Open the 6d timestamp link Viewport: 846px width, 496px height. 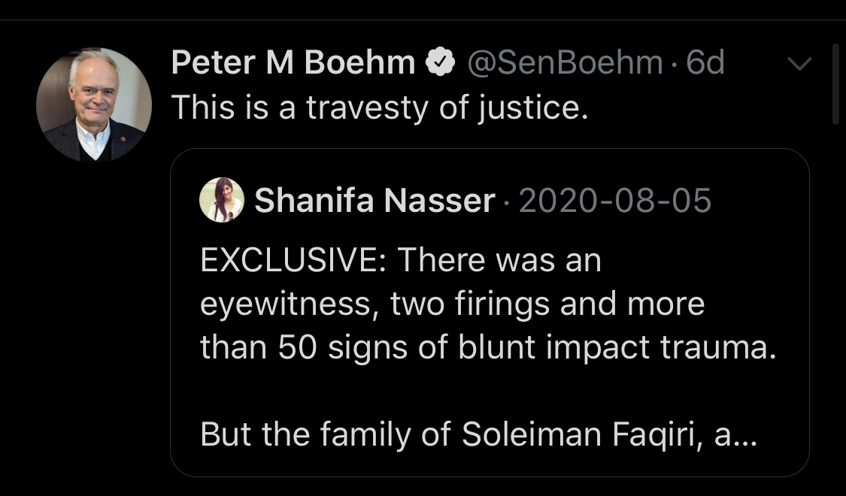(705, 64)
